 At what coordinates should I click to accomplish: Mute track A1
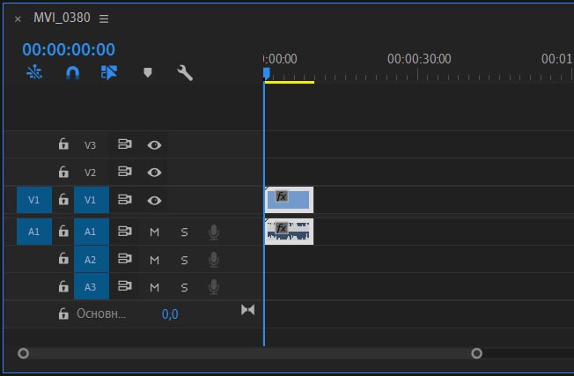[154, 232]
